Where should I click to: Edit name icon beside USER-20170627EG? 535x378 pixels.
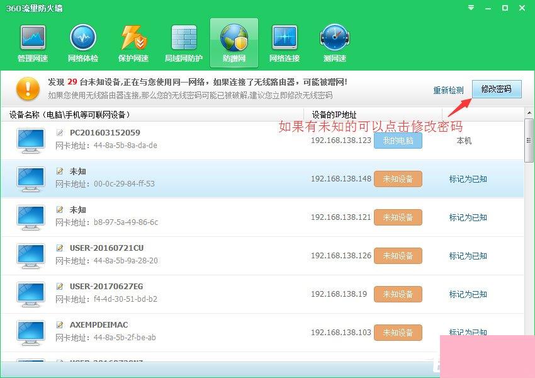60,286
